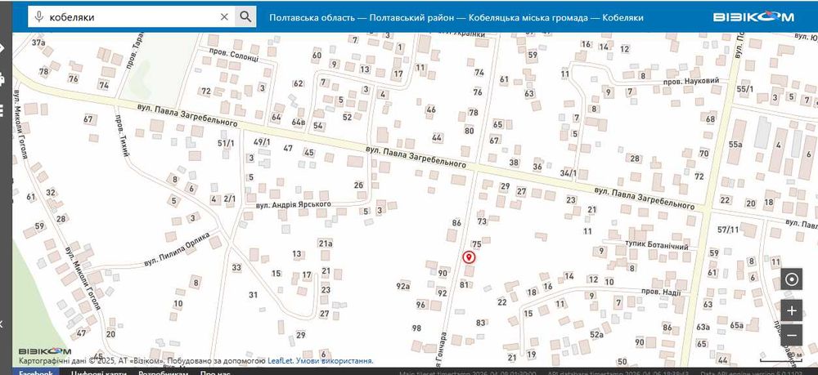
Task: Pick house number 51/1 on the map
Action: click(x=226, y=143)
